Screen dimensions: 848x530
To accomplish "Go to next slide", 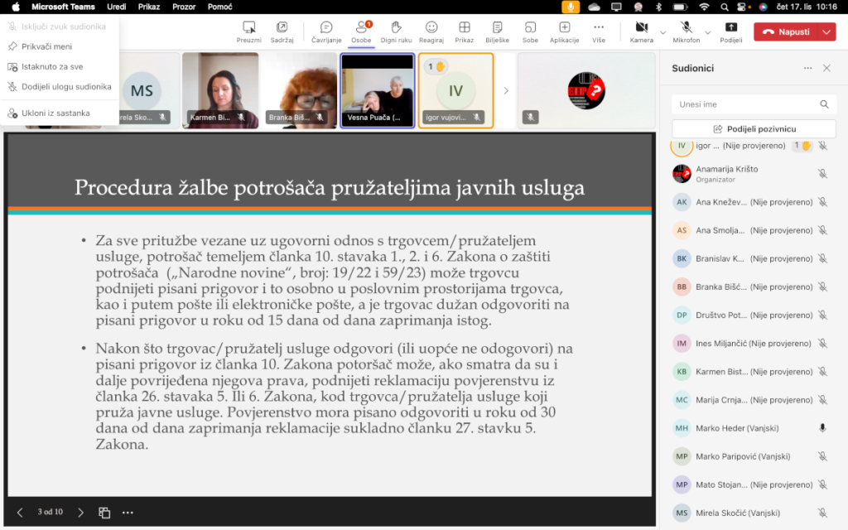I will point(80,513).
